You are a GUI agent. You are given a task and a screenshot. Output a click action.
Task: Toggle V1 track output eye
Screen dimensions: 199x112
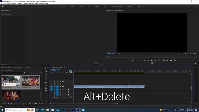tap(63, 86)
